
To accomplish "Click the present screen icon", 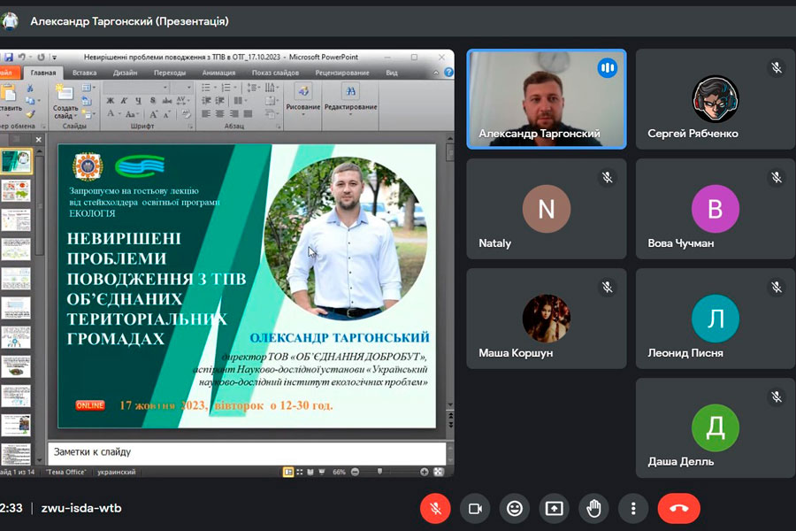I will [x=554, y=509].
